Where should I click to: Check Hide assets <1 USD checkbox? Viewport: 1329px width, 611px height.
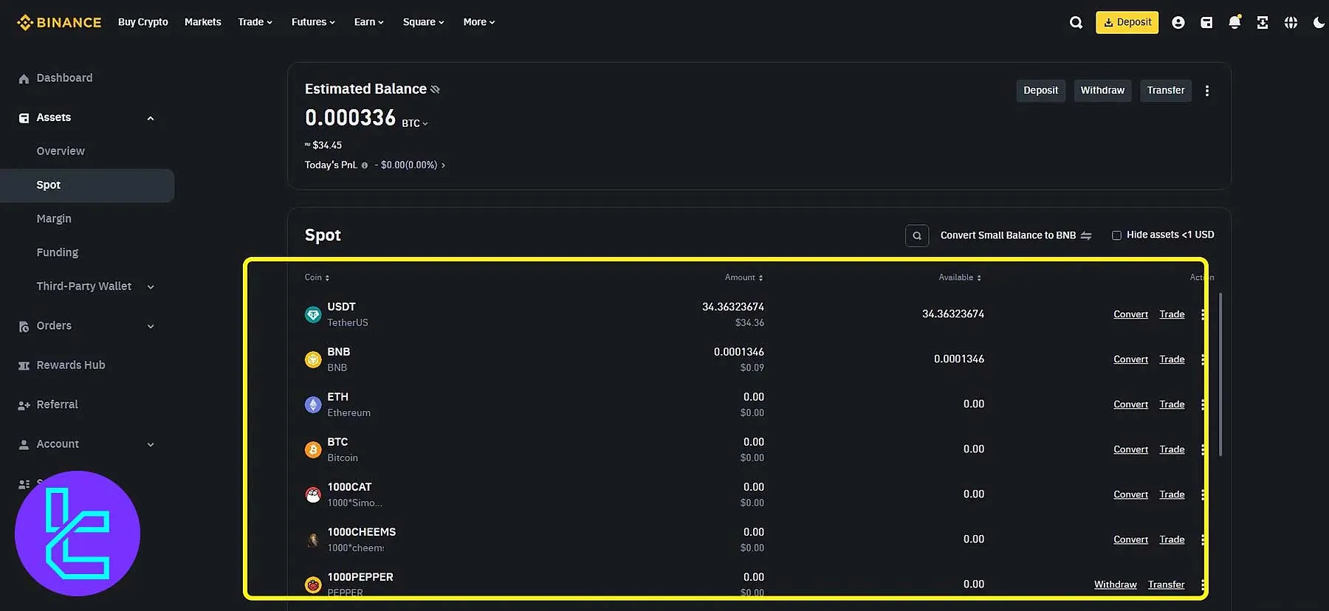coord(1116,235)
